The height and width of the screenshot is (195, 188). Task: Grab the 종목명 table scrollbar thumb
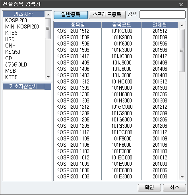pos(182,50)
